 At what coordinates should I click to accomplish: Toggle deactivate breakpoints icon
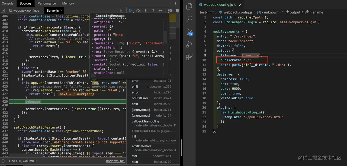pyautogui.click(x=170, y=11)
